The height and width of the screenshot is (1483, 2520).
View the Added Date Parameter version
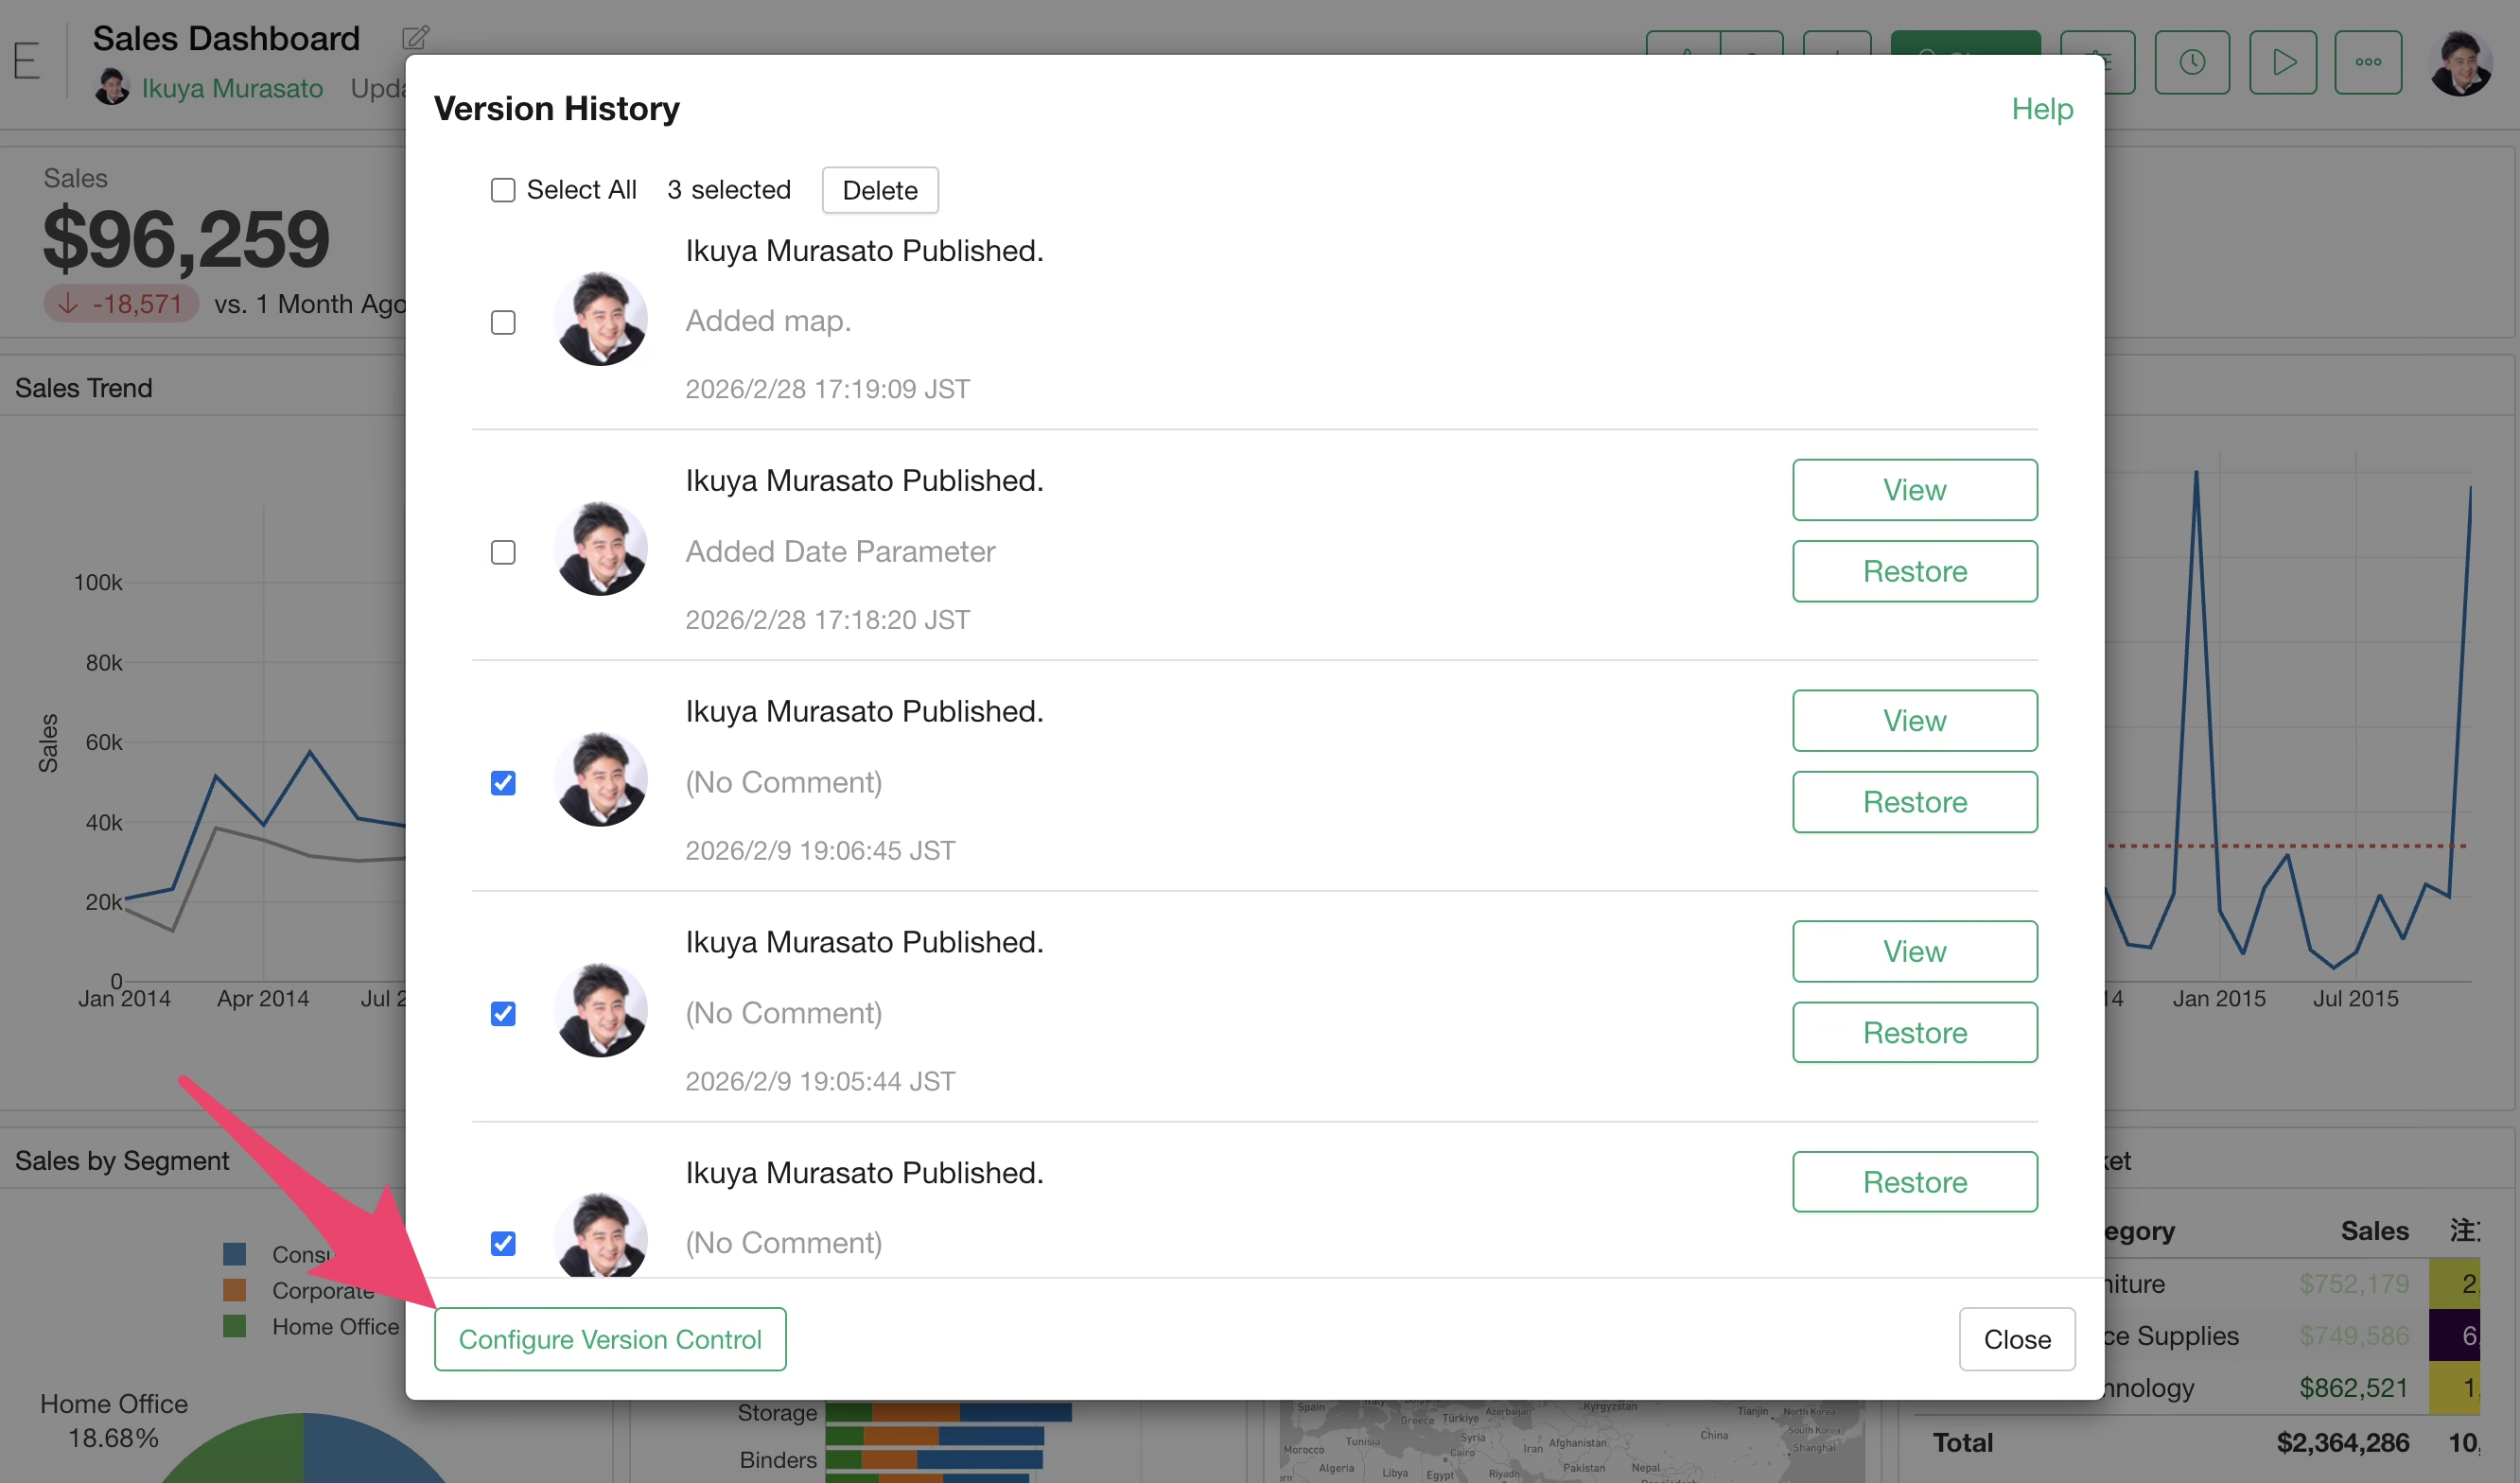(x=1914, y=490)
